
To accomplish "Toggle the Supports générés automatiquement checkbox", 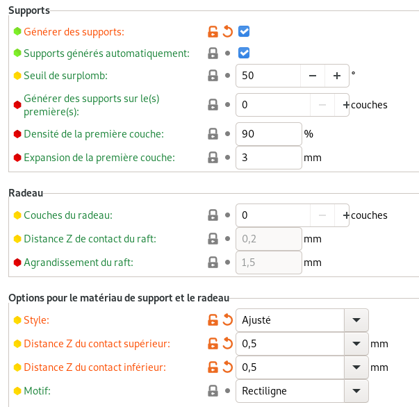I will pyautogui.click(x=244, y=53).
